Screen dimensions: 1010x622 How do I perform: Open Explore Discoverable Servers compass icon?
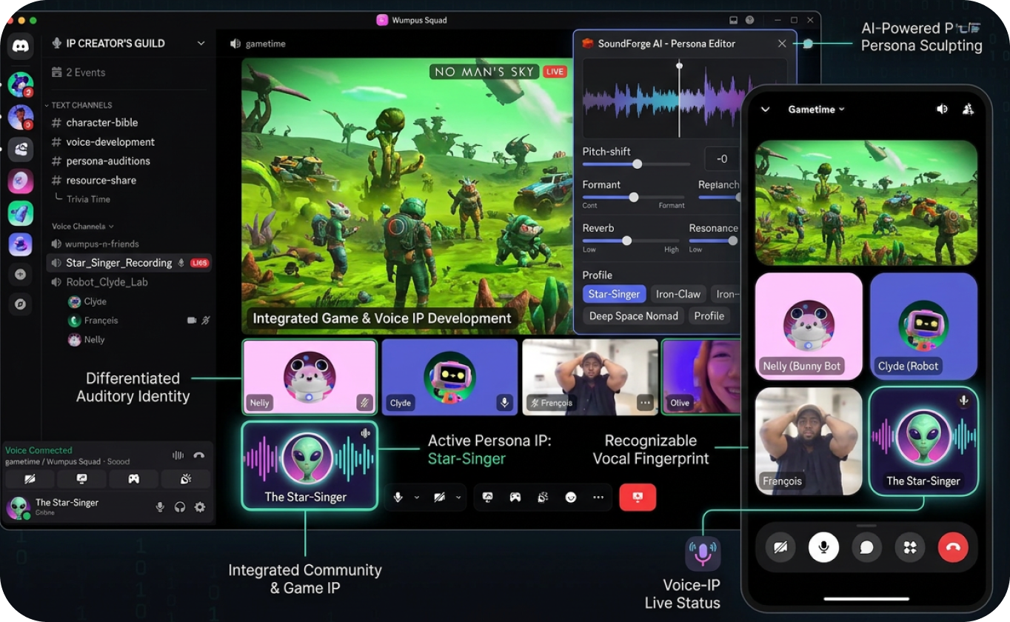click(x=20, y=304)
